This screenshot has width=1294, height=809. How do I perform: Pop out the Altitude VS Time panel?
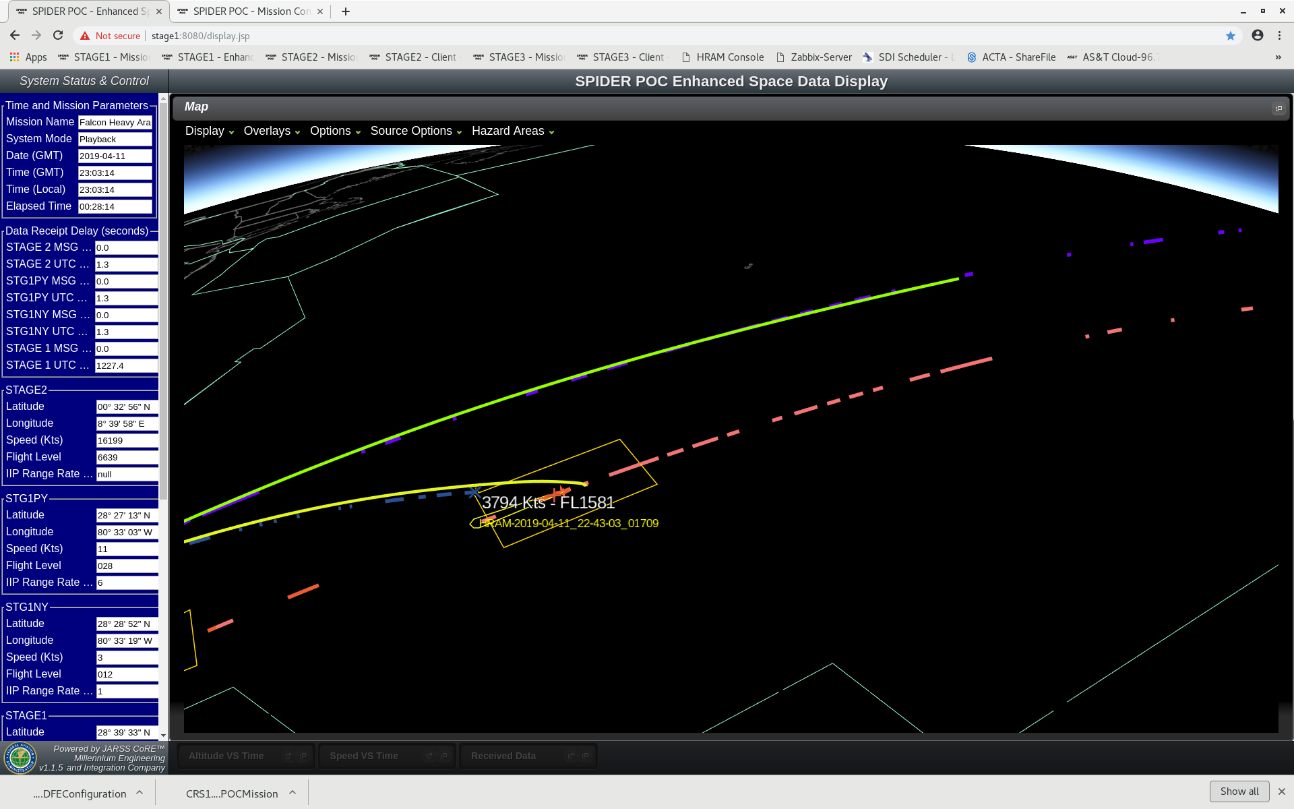[x=288, y=756]
